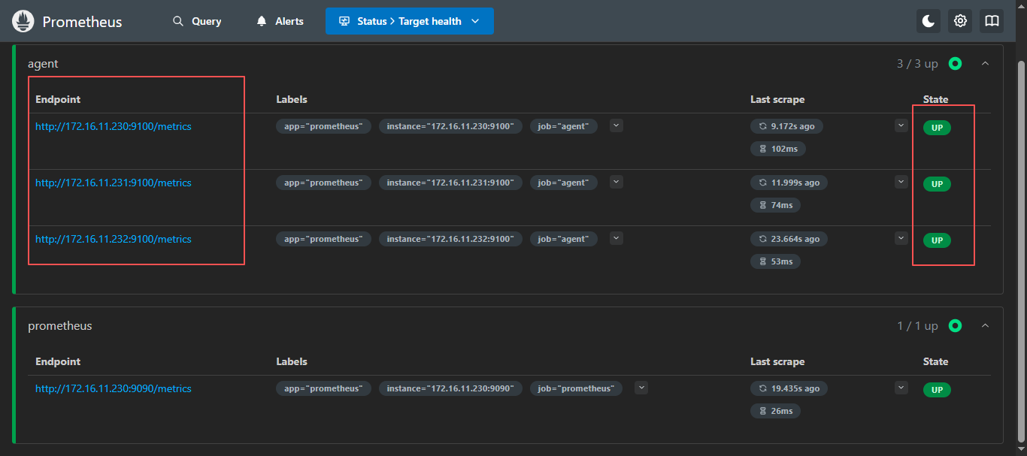
Task: Click UP badge for 172.16.11.232:9100
Action: pos(937,240)
